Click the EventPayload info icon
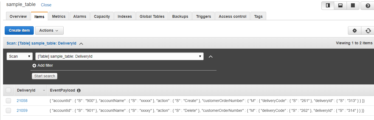374x120 pixels. pyautogui.click(x=79, y=90)
